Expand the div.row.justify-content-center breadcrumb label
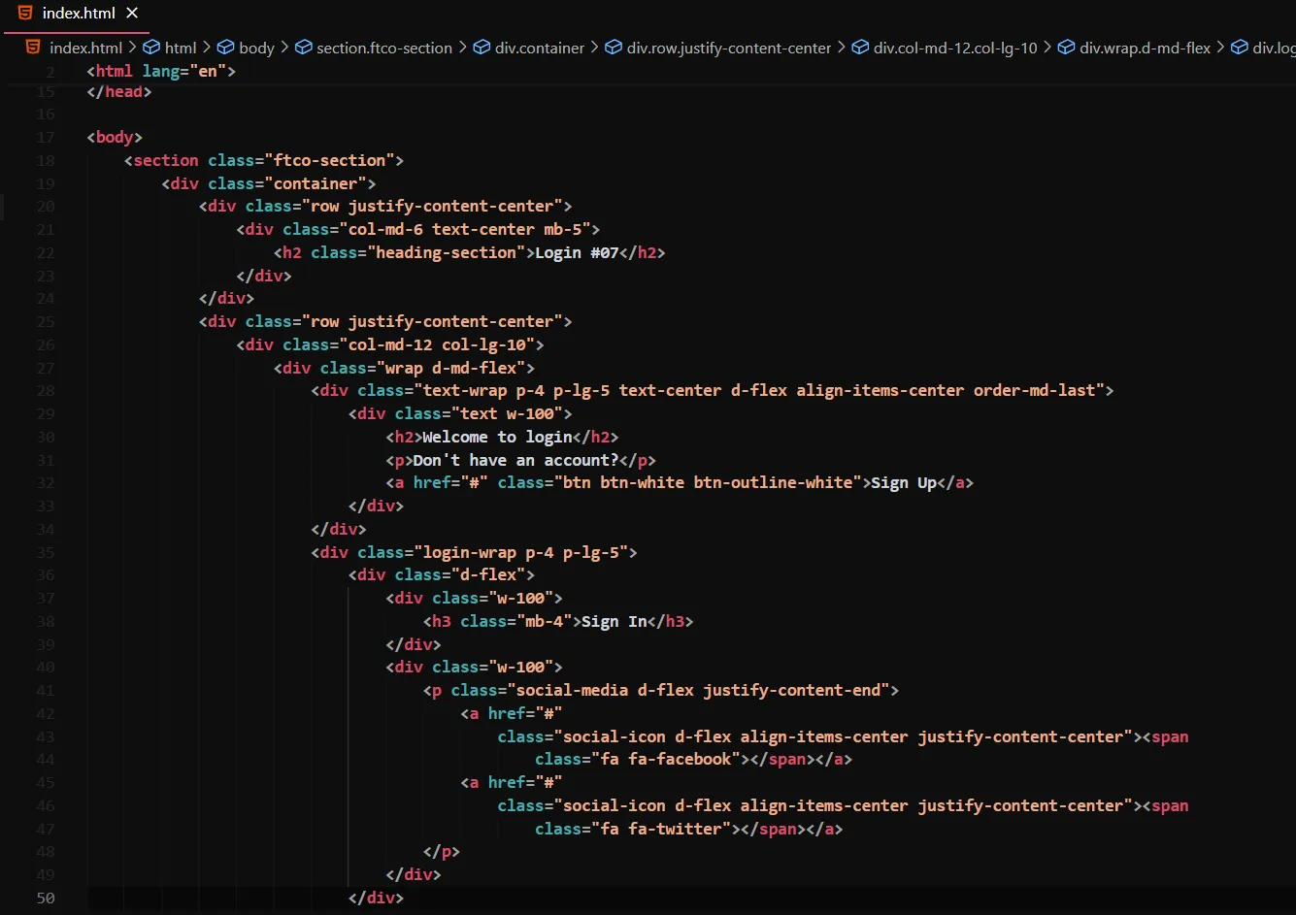 (x=728, y=48)
